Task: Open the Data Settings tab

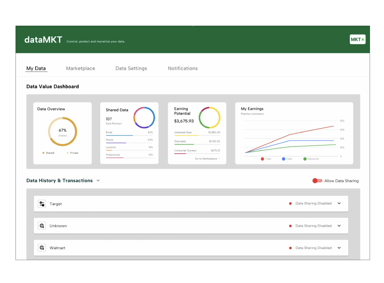Action: tap(131, 68)
